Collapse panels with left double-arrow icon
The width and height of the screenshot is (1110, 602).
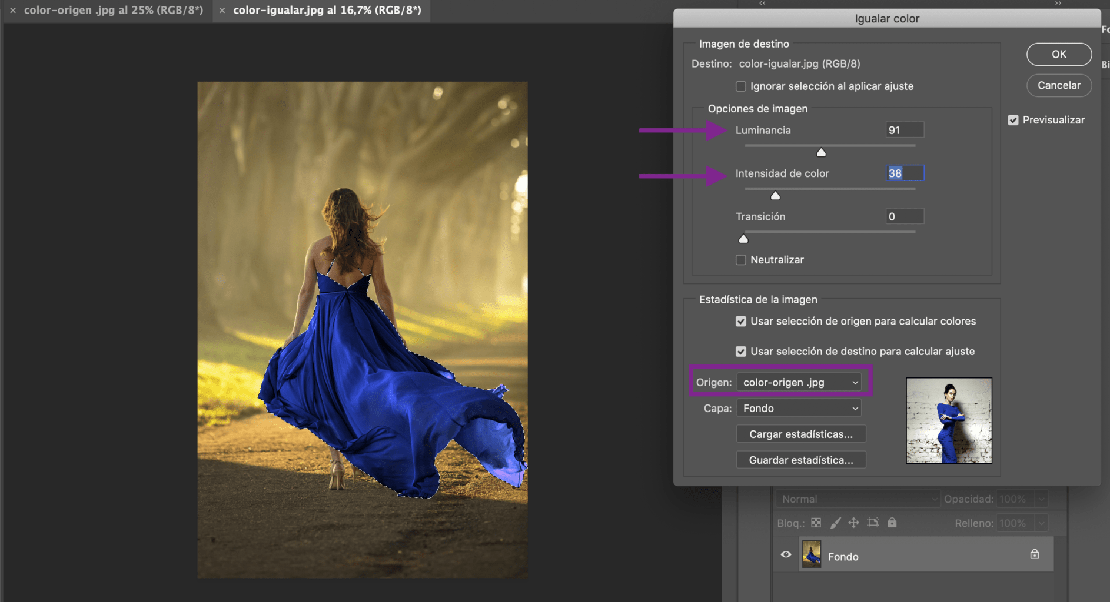(x=762, y=3)
